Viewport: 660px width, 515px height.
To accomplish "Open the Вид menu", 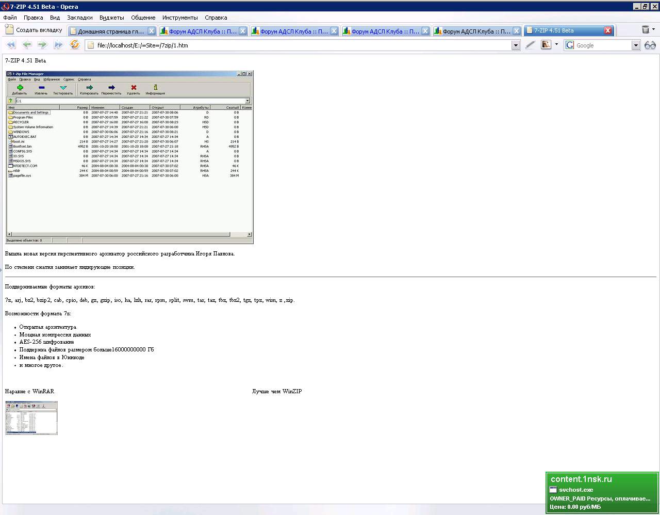I will [55, 18].
